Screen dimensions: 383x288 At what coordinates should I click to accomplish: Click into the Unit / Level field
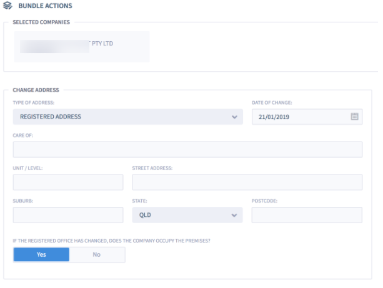[x=68, y=182]
